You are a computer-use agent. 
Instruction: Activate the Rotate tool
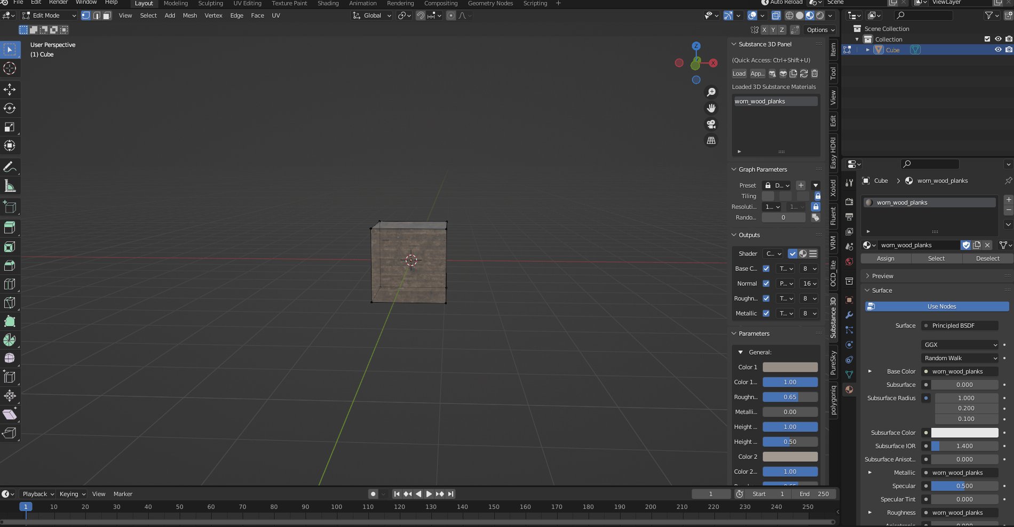(9, 108)
